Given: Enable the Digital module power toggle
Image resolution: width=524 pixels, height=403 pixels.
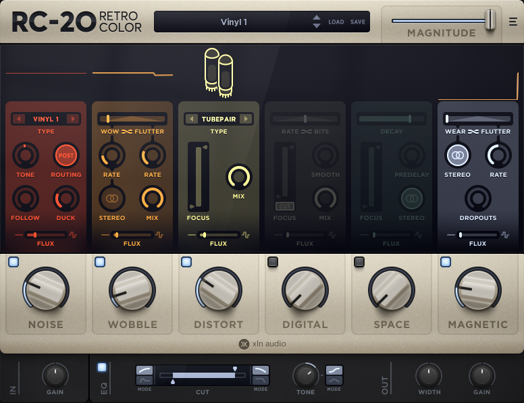Looking at the screenshot, I should [273, 262].
